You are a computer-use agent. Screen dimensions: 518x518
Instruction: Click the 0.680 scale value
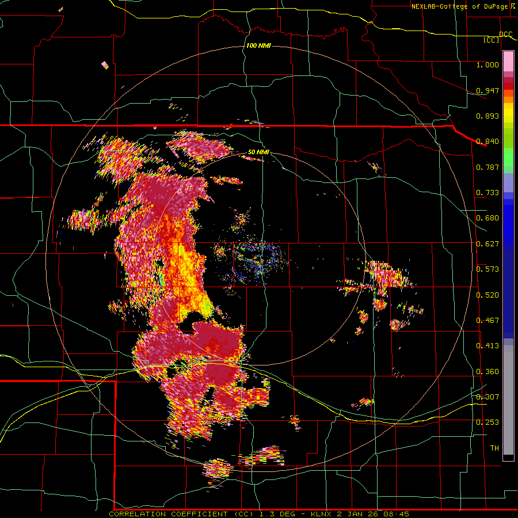click(487, 218)
